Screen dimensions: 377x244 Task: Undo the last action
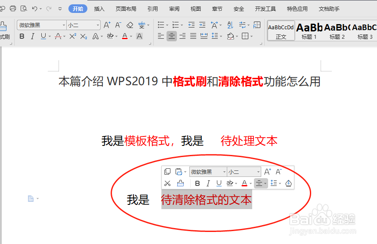(x=34, y=9)
